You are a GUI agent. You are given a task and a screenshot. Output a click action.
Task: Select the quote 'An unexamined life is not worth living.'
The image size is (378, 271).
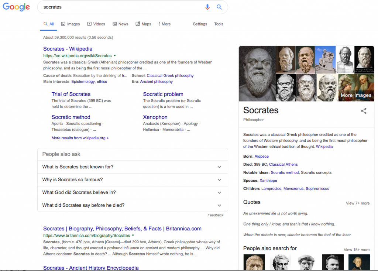point(275,213)
